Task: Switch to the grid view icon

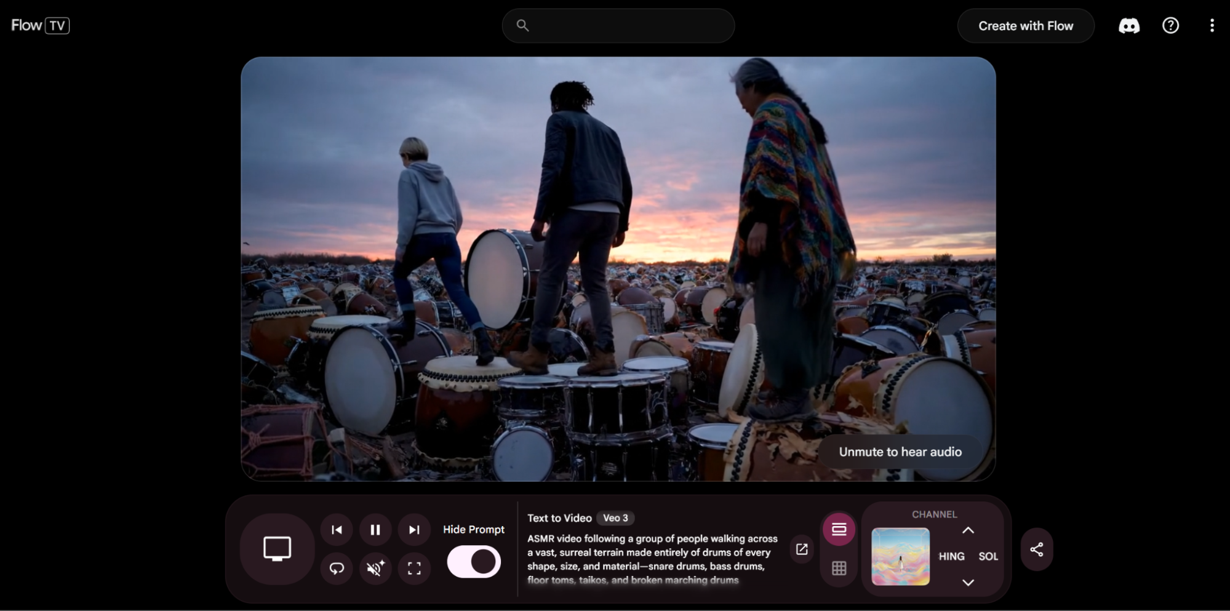Action: [x=839, y=568]
